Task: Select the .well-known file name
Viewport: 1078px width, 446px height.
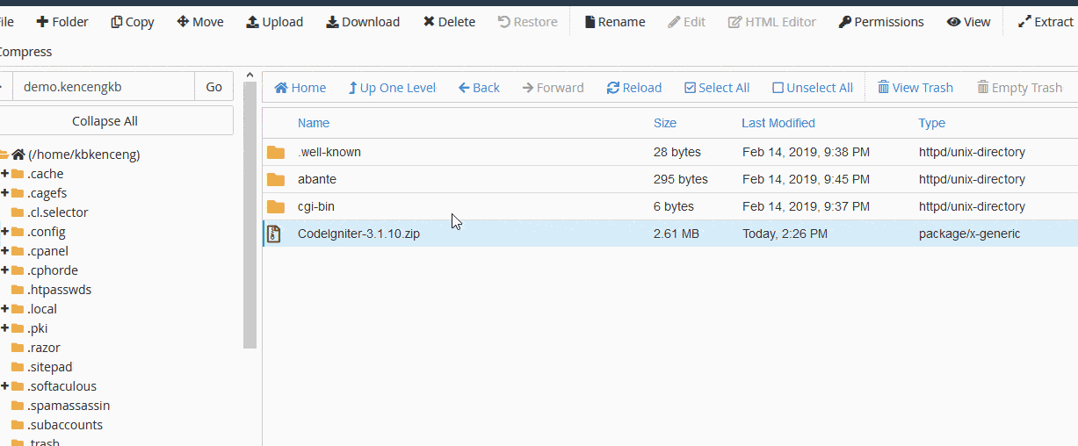Action: tap(329, 152)
